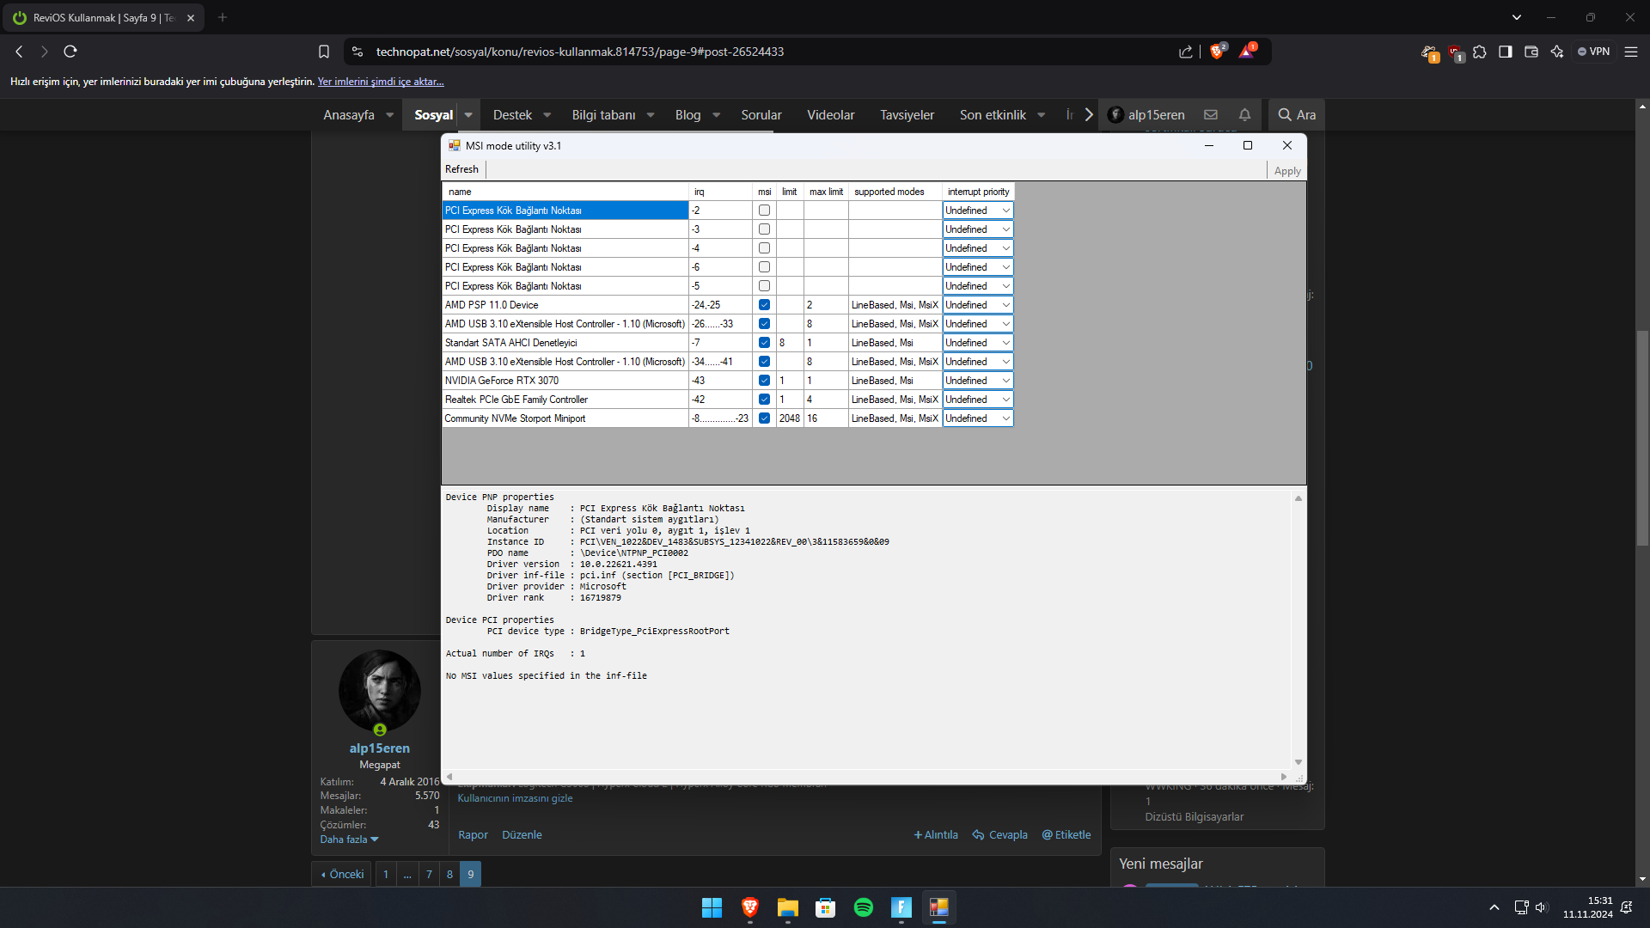The image size is (1650, 928).
Task: Click the bookmark icon in the address bar
Action: 324,52
